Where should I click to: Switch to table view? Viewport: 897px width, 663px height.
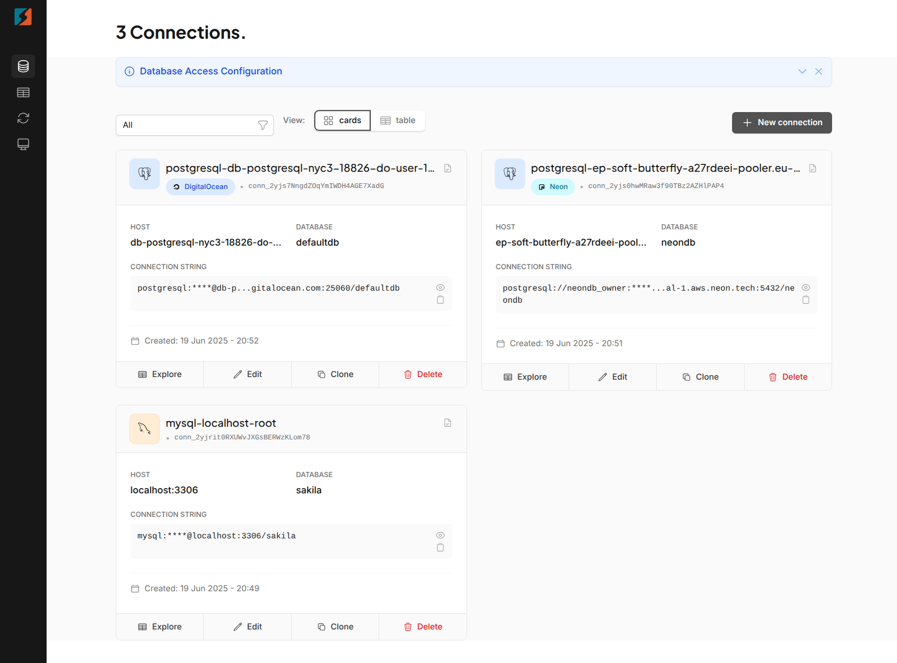click(x=398, y=120)
